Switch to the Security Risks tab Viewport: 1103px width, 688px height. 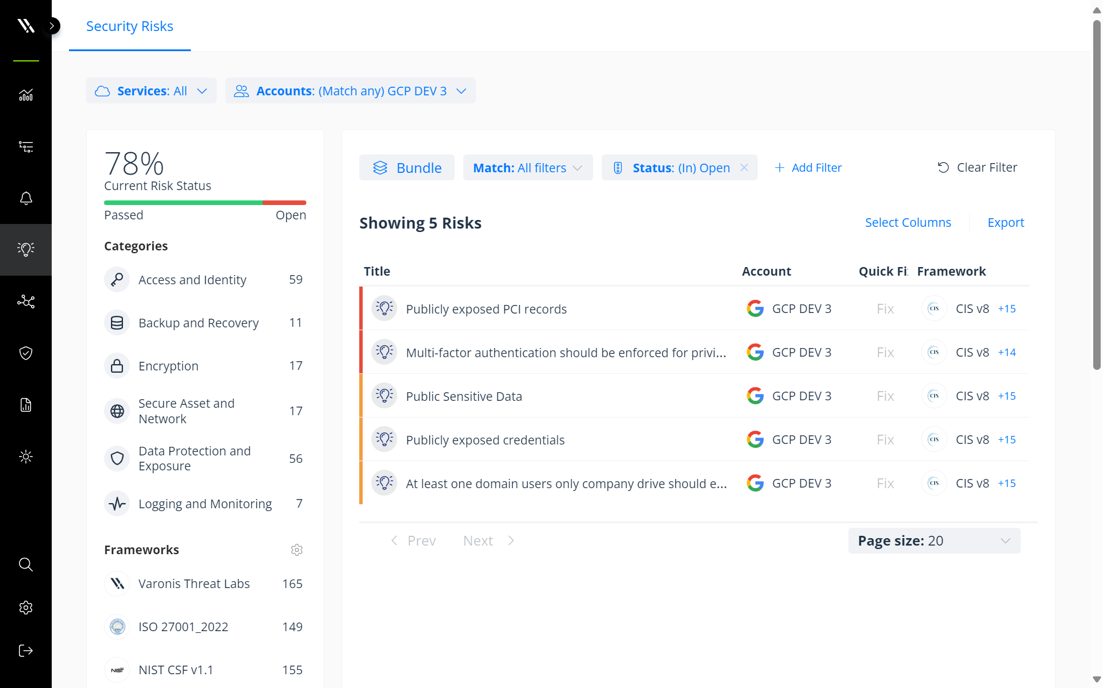pos(129,26)
